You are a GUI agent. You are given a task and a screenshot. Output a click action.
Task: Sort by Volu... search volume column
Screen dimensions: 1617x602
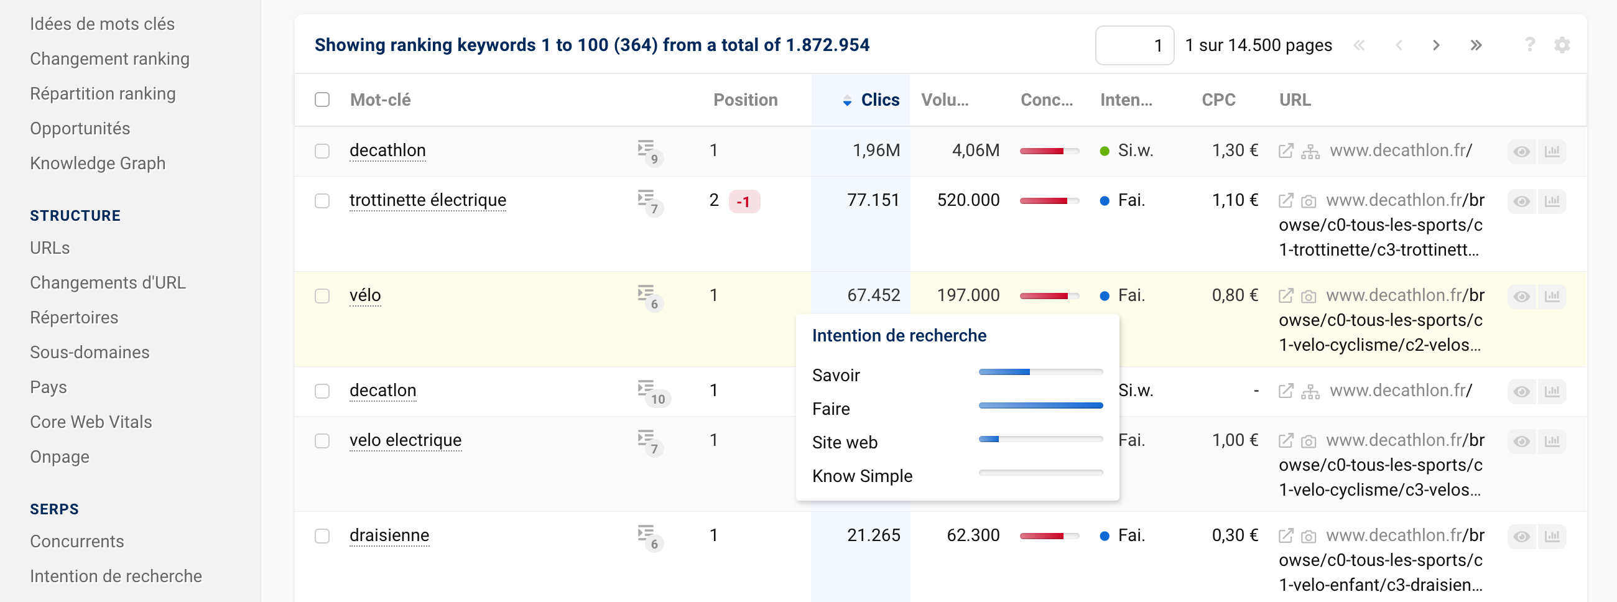(x=945, y=100)
